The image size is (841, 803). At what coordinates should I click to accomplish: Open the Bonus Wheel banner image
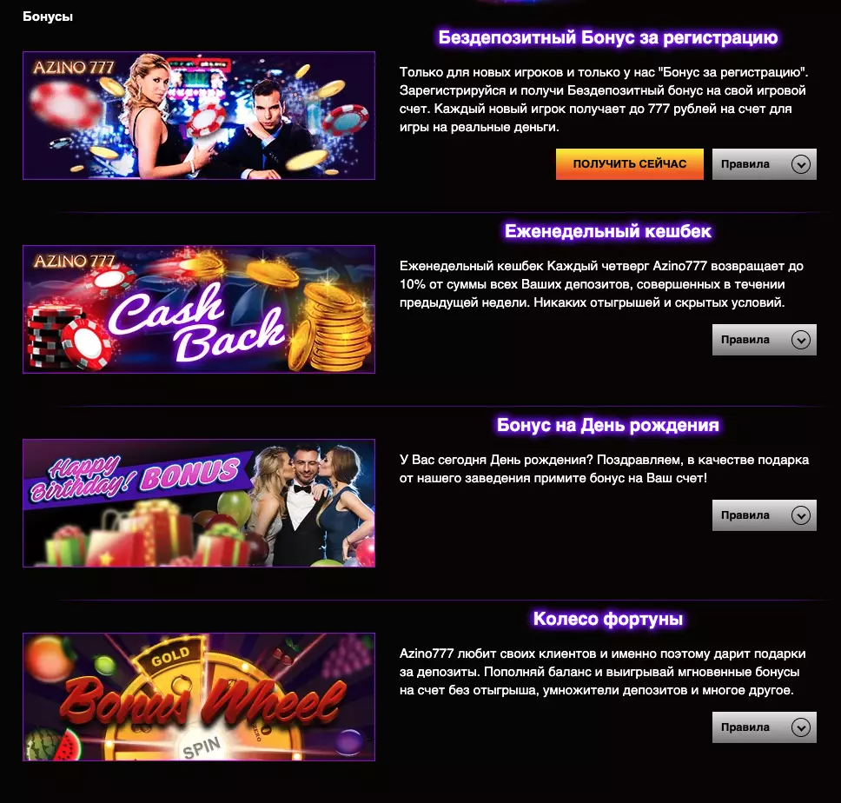point(199,697)
